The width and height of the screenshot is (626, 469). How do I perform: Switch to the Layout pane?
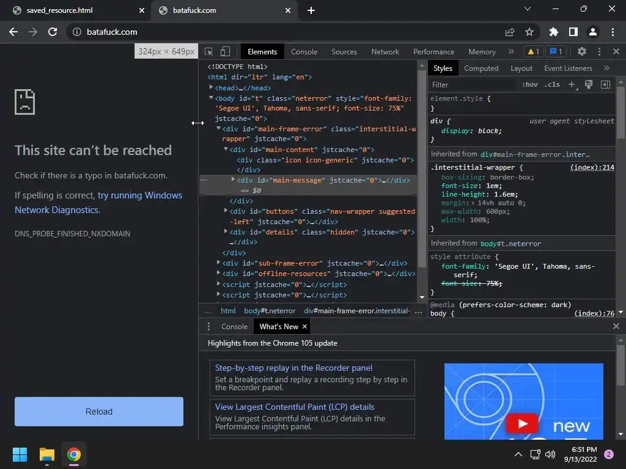(521, 68)
